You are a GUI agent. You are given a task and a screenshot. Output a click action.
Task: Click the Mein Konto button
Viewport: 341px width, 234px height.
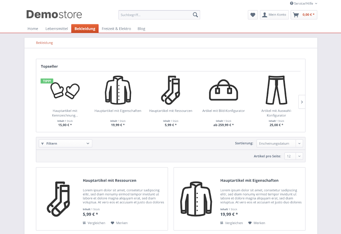click(274, 15)
